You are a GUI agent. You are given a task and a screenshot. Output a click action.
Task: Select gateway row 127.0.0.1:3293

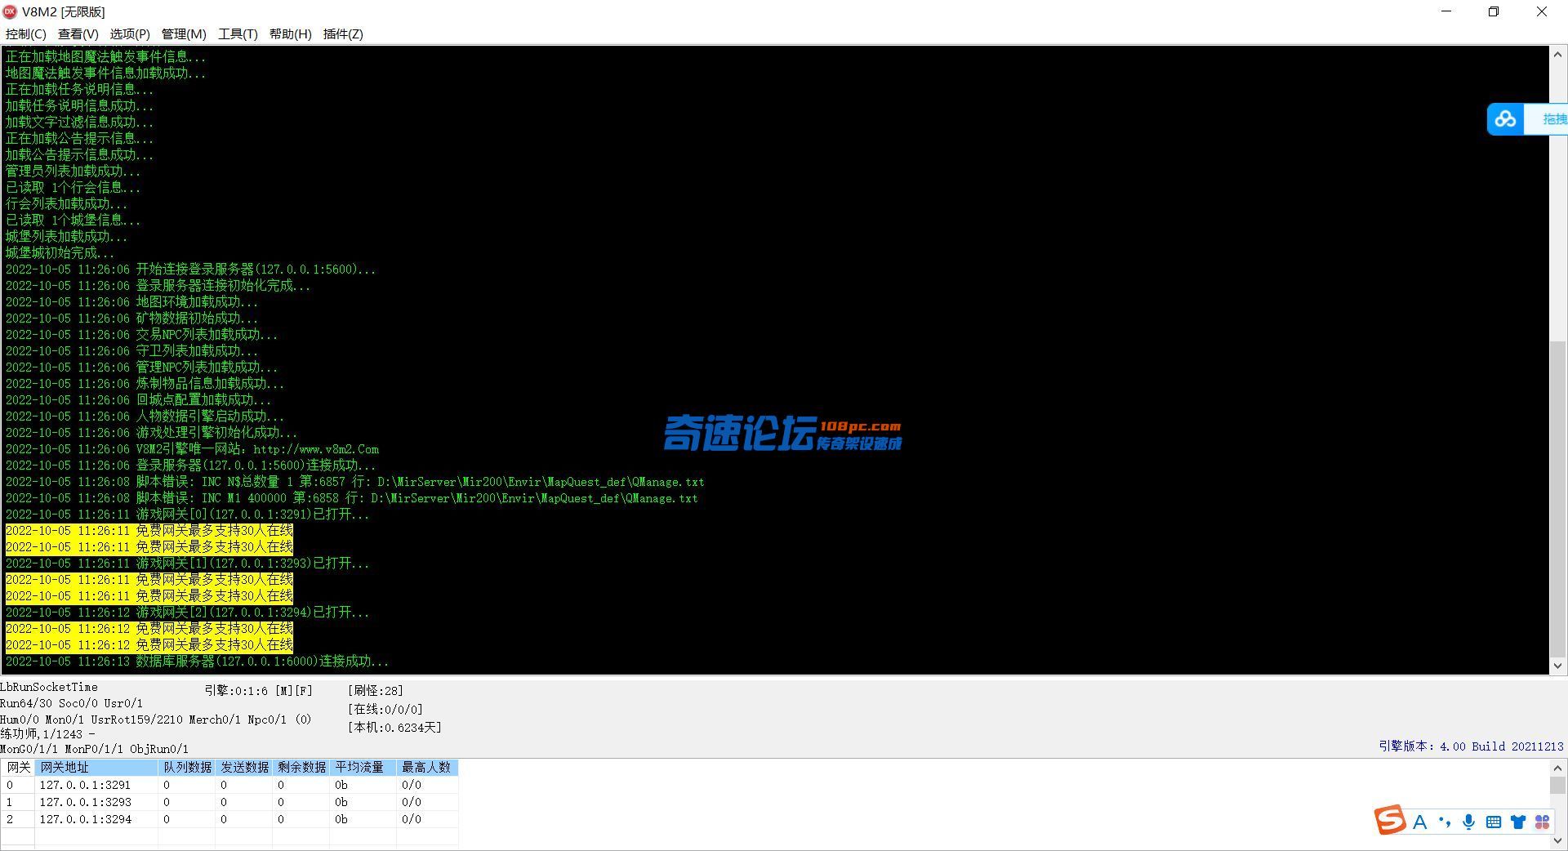tap(229, 802)
